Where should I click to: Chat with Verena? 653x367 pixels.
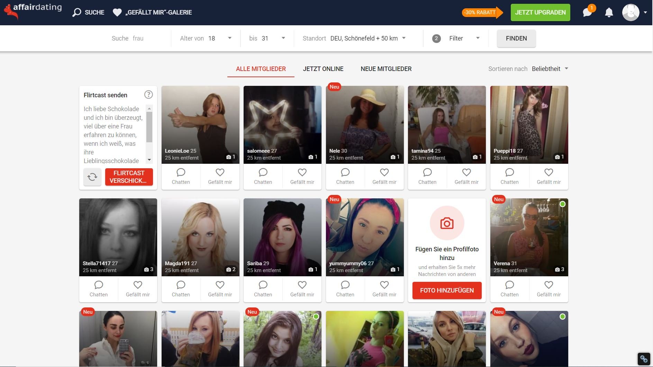(510, 289)
